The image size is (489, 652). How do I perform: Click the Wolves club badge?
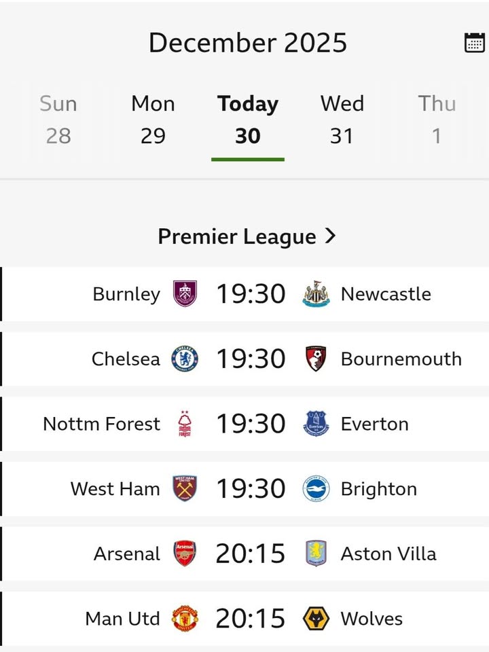tap(316, 619)
